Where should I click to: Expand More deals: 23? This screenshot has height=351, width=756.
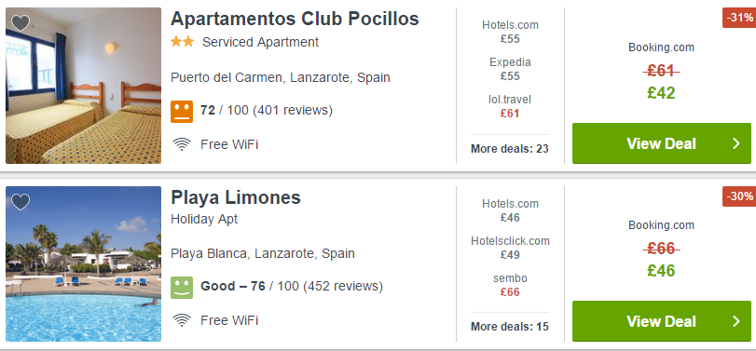(x=510, y=149)
